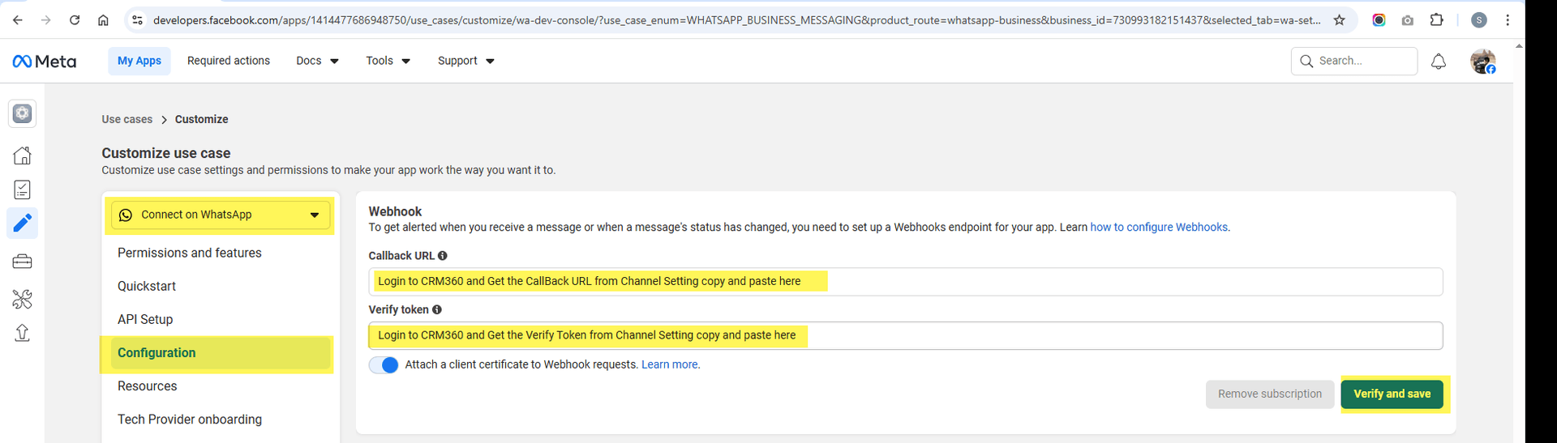Select Resources in the side menu
1557x443 pixels.
148,386
